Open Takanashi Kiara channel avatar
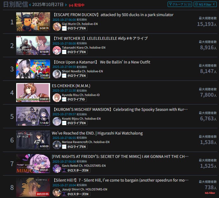 click(x=57, y=50)
